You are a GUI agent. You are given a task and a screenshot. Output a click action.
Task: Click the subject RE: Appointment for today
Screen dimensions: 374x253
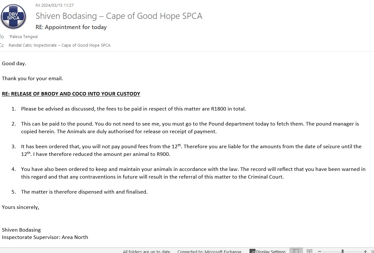[71, 27]
